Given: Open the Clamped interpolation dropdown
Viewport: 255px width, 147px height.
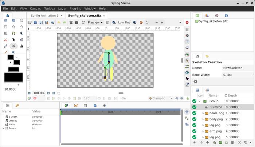Looking at the screenshot, I should [x=160, y=98].
